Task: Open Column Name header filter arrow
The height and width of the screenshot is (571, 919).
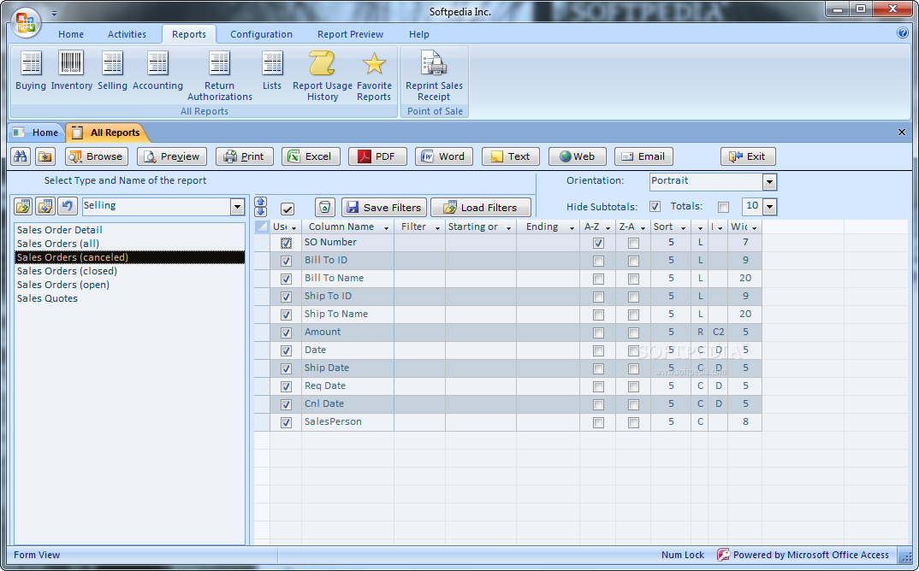Action: tap(386, 228)
